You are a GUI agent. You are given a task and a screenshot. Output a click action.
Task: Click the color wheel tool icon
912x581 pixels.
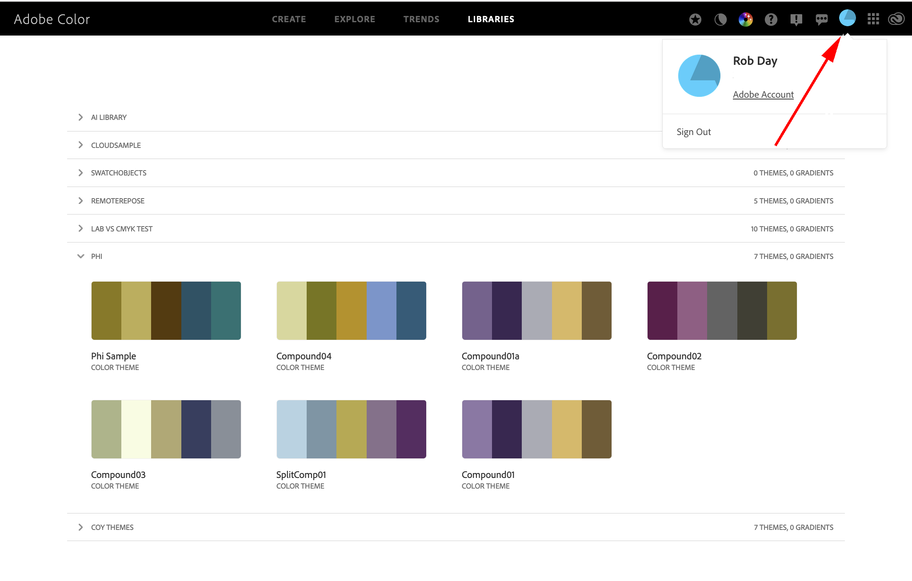click(x=746, y=19)
